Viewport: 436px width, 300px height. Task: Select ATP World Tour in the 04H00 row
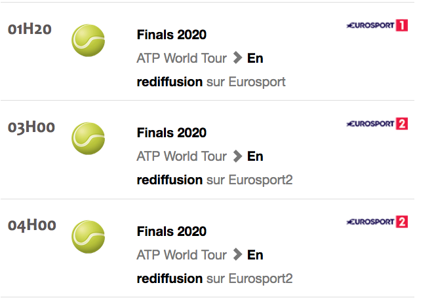[x=182, y=255]
